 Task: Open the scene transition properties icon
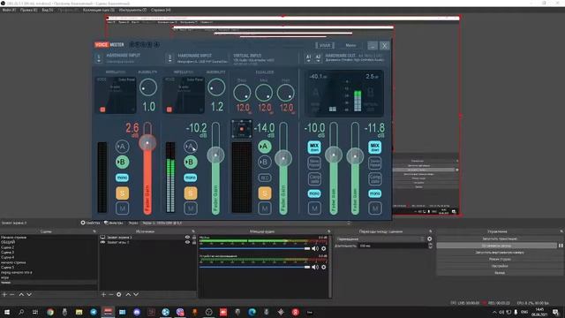(x=430, y=238)
